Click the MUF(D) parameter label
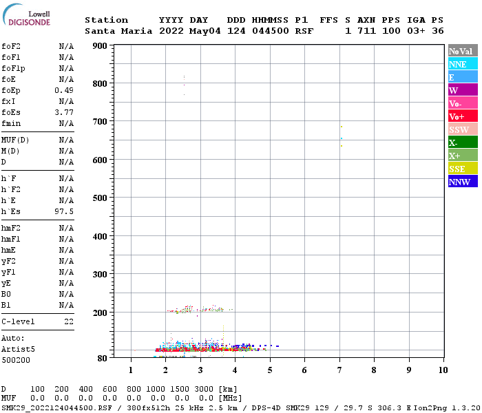Image resolution: width=482 pixels, height=413 pixels. point(15,140)
